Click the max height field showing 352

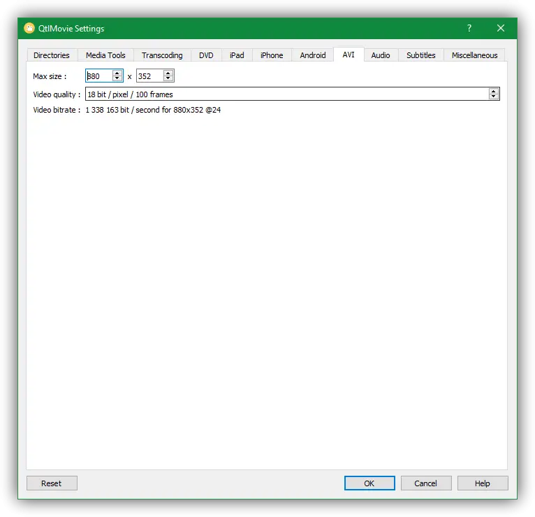(149, 76)
